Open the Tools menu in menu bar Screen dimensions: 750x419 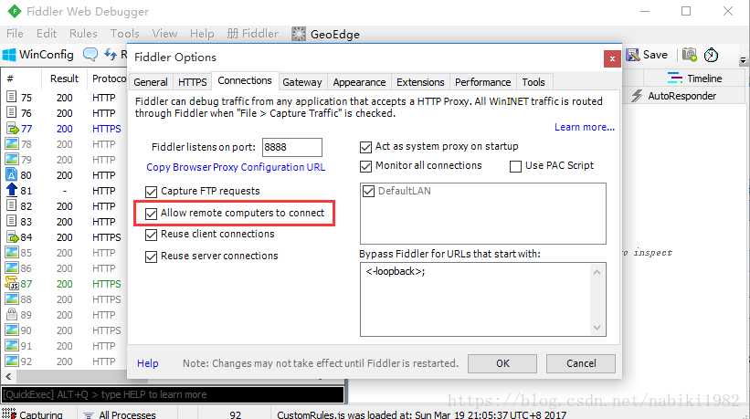coord(124,34)
